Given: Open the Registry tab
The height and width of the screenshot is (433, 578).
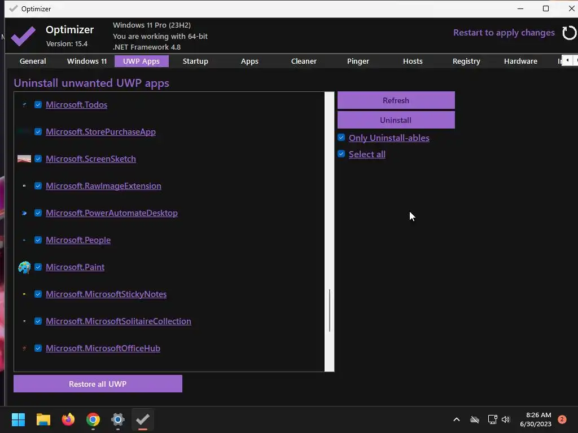Looking at the screenshot, I should click(466, 61).
